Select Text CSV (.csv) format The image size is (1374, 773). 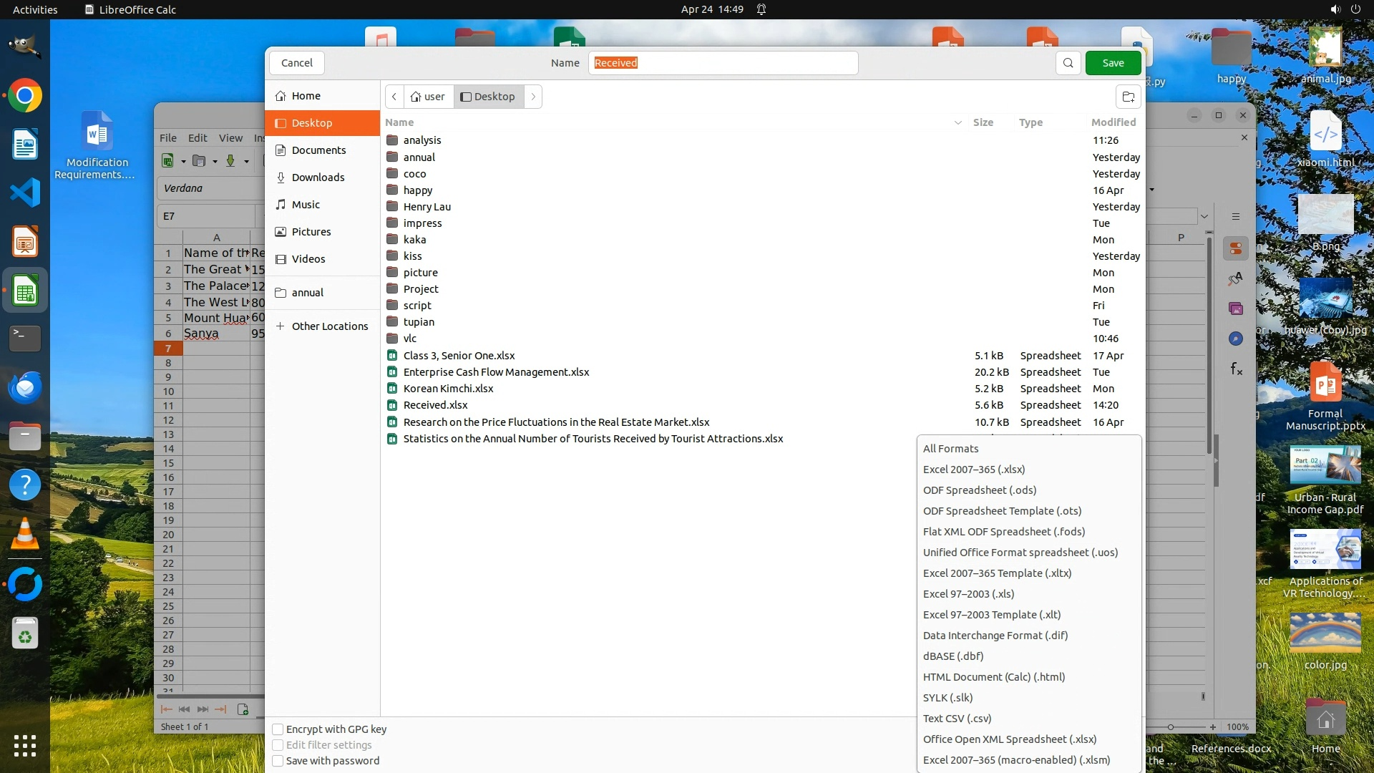(957, 718)
